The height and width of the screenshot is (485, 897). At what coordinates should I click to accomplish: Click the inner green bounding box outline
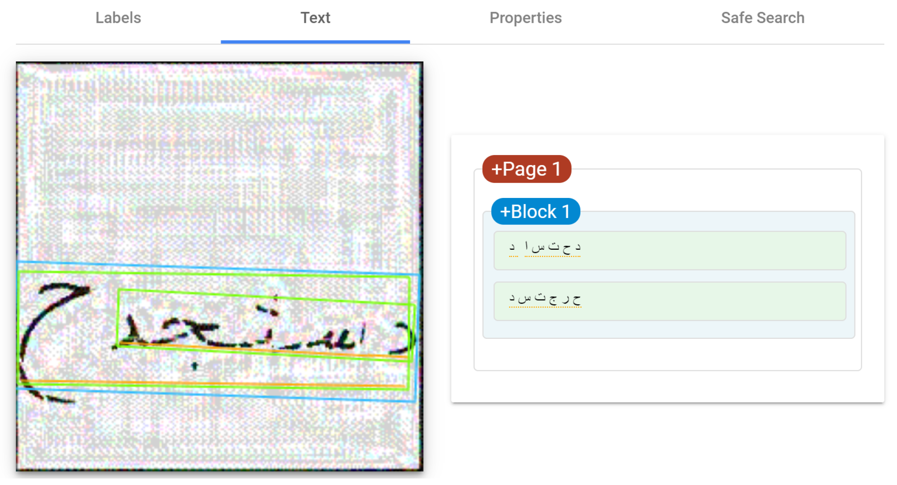tap(244, 295)
